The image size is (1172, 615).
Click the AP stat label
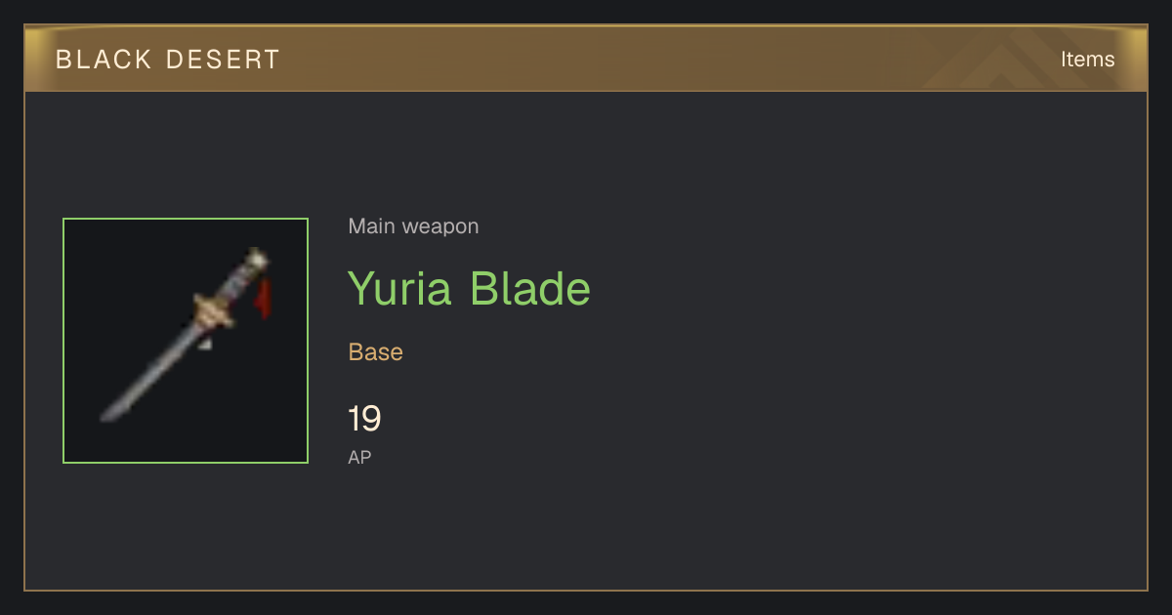coord(359,457)
